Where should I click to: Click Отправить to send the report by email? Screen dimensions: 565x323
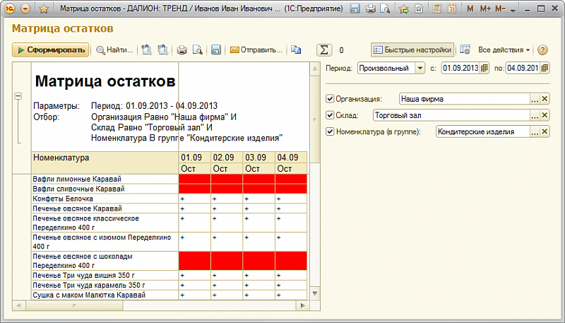pyautogui.click(x=256, y=50)
